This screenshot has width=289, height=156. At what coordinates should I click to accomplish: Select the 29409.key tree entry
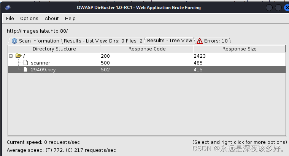tap(43, 70)
